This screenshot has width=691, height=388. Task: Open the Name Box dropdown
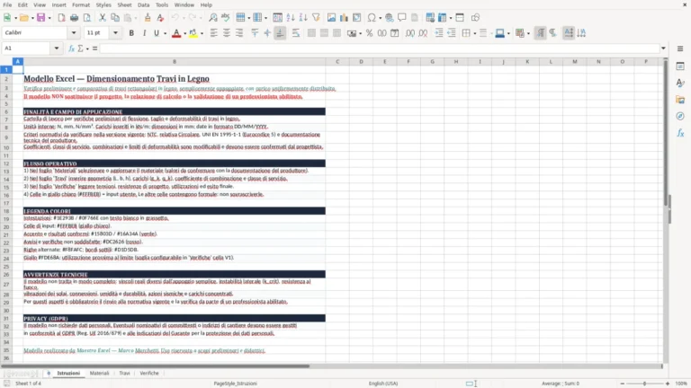57,48
